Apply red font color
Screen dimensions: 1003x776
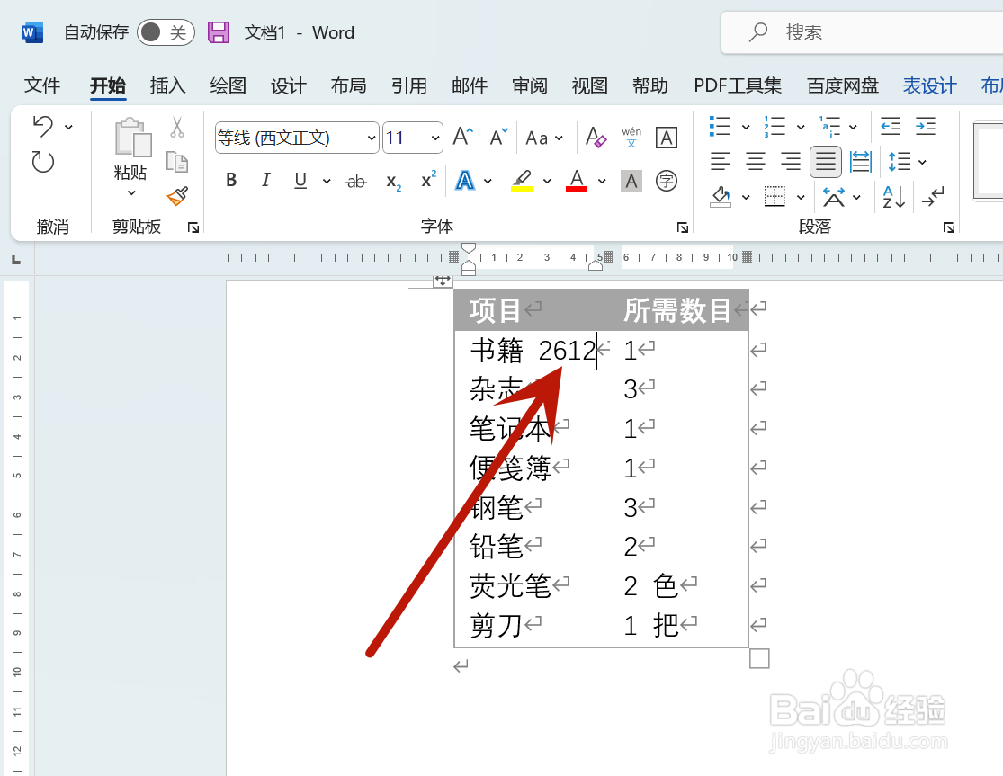(577, 181)
